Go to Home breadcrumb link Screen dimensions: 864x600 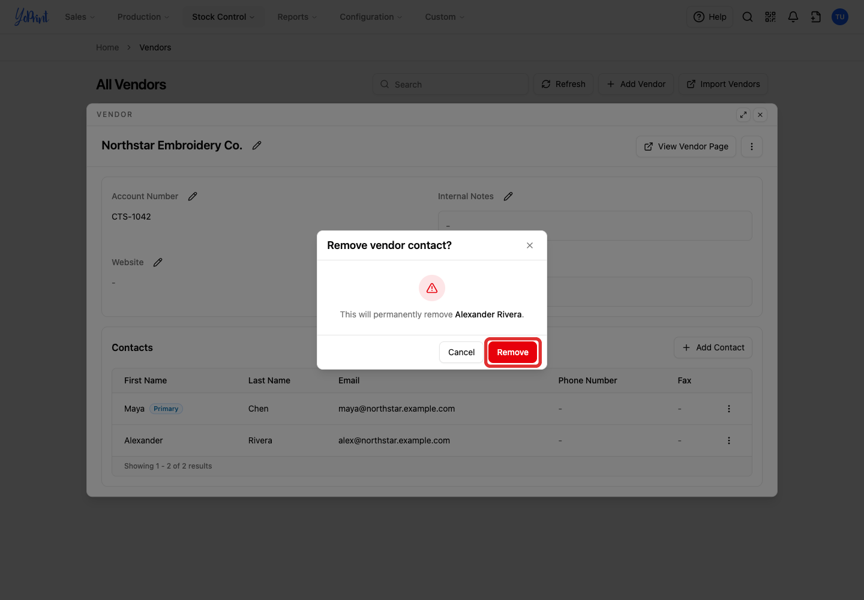107,47
